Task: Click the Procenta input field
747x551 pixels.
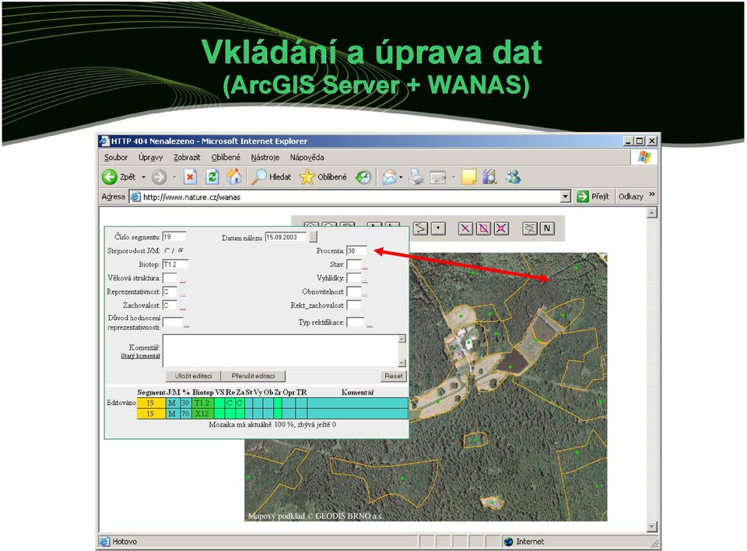Action: 357,250
